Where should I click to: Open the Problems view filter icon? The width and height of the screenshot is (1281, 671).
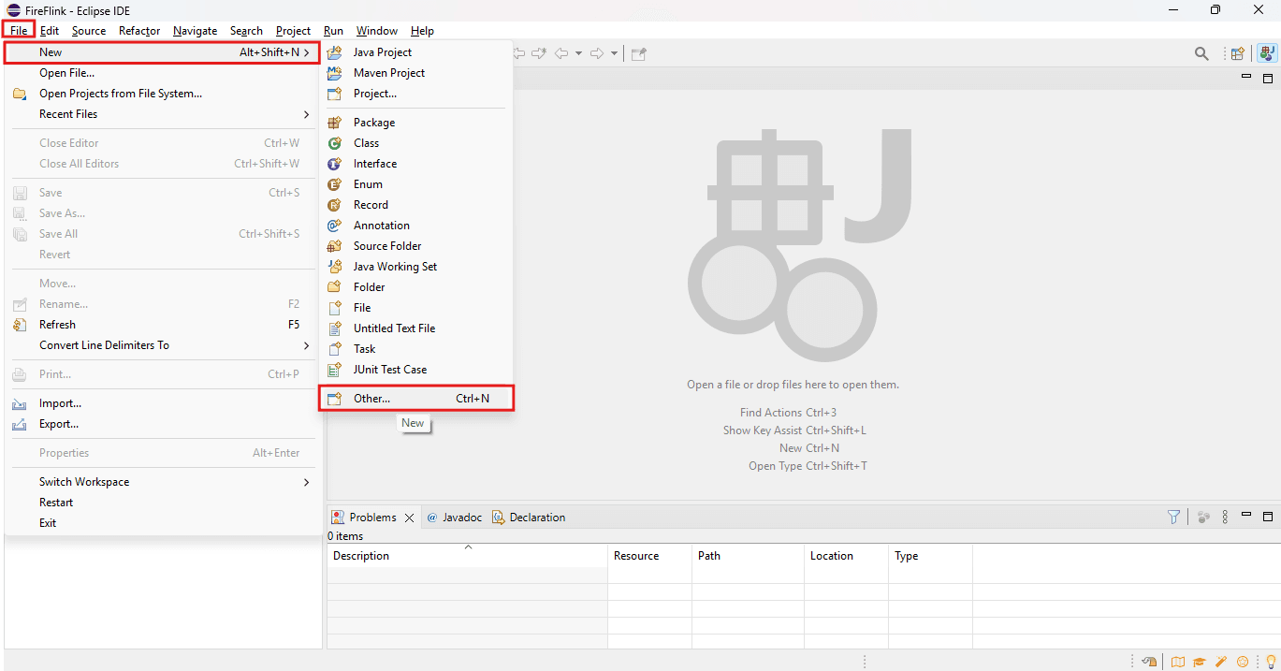(1173, 517)
